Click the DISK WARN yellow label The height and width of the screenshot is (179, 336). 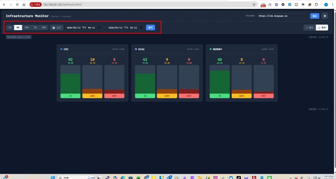click(x=167, y=96)
